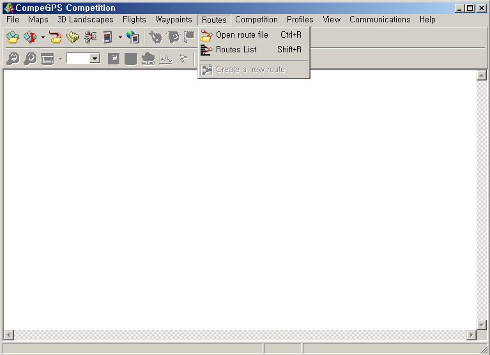Open the small arrow beside map scale icon
This screenshot has height=355, width=490.
(60, 59)
